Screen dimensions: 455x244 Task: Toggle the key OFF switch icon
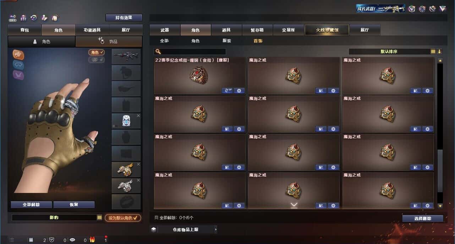coord(13,18)
